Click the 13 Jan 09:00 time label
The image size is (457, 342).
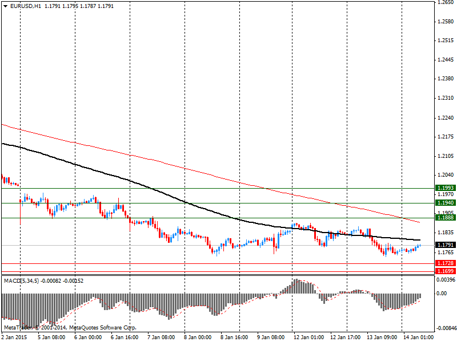[x=382, y=337]
